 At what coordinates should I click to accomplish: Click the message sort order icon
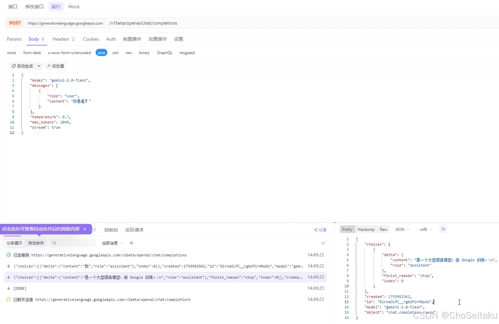(x=132, y=243)
